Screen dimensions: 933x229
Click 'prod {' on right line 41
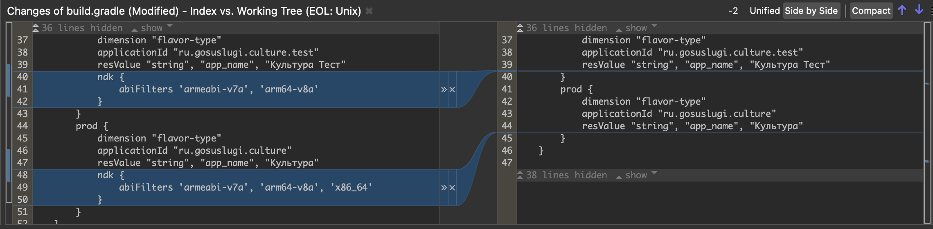576,90
